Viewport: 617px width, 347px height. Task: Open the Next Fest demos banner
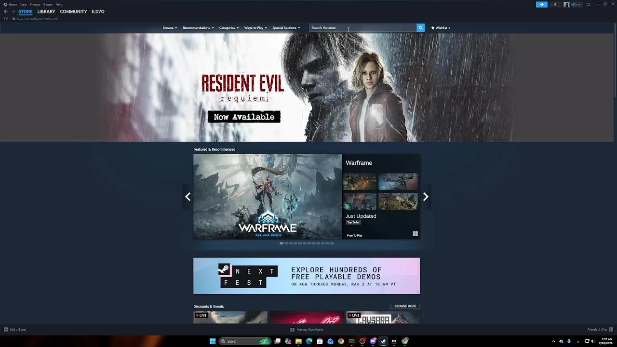pyautogui.click(x=307, y=276)
